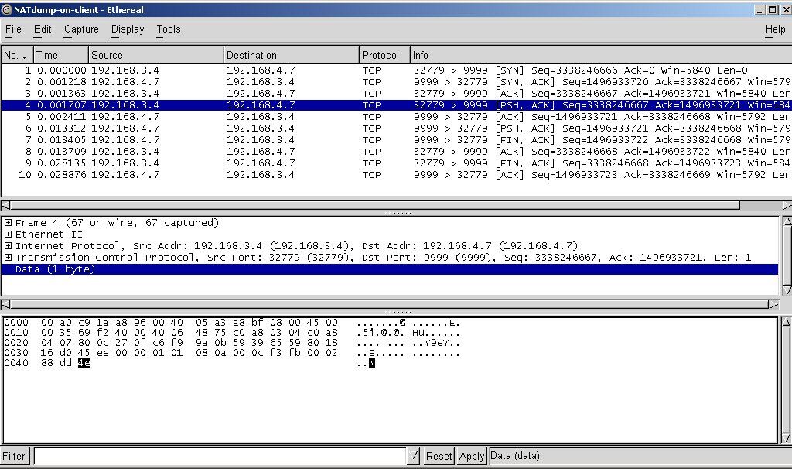Click the Filter: button

point(15,457)
